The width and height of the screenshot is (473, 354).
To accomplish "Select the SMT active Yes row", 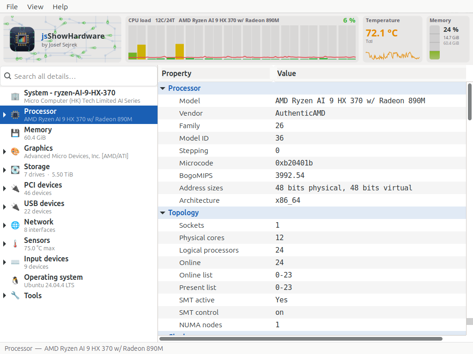I will tap(312, 300).
